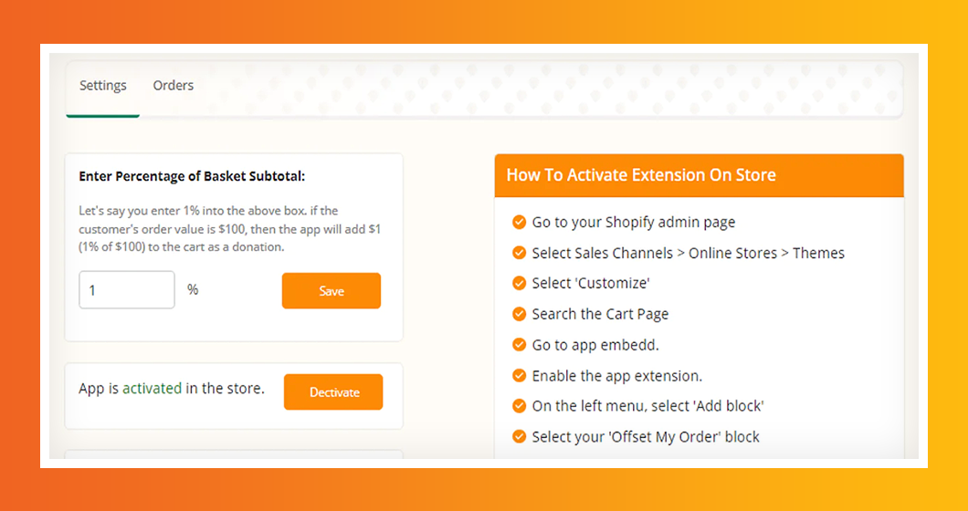Click the green 'activated' status text
Image resolution: width=968 pixels, height=511 pixels.
tap(152, 388)
